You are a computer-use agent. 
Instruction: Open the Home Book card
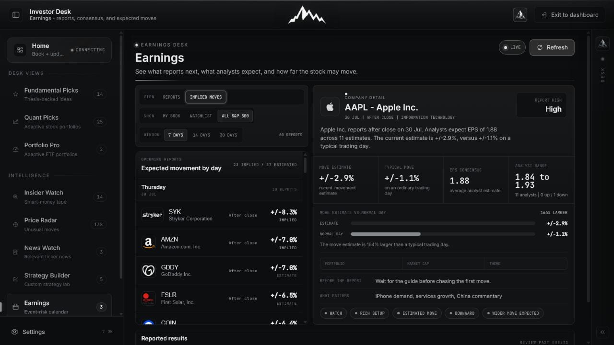tap(59, 50)
